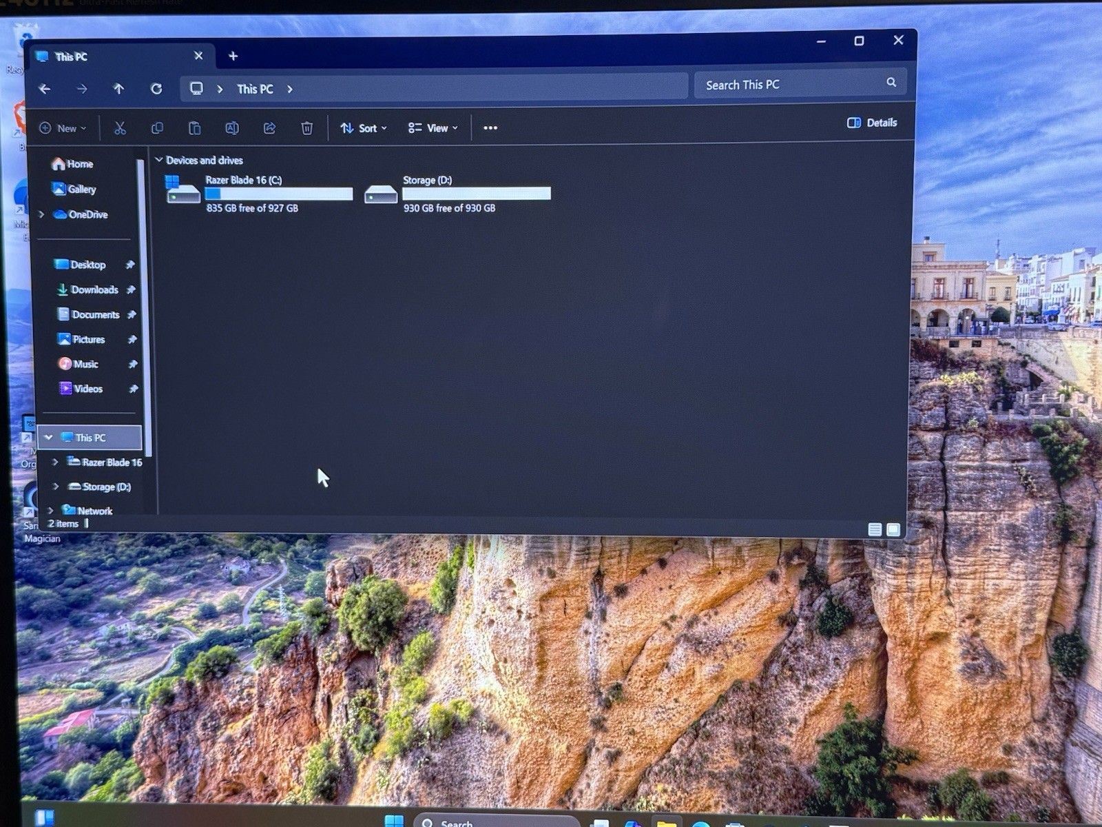Viewport: 1102px width, 827px height.
Task: Click the computer icon in address bar
Action: click(x=196, y=88)
